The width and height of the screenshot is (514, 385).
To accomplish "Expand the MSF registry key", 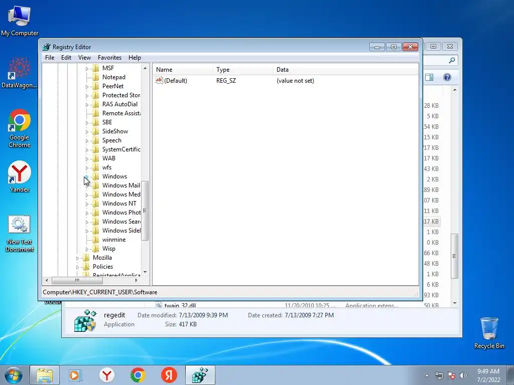I will 87,68.
